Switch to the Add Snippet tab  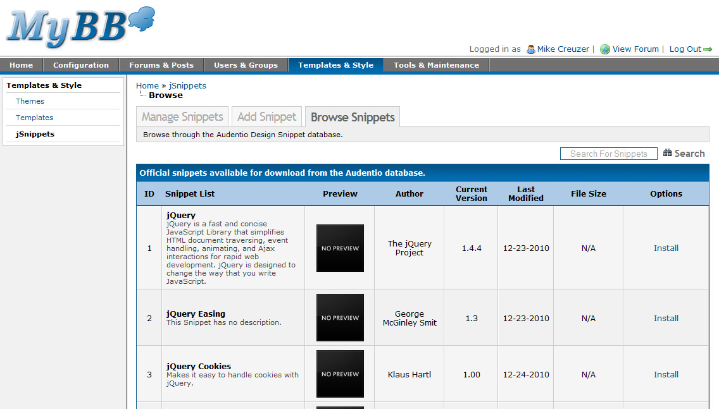tap(266, 117)
